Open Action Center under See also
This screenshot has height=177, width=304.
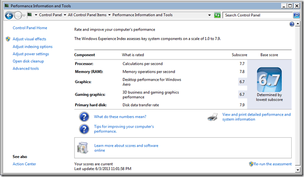click(24, 164)
